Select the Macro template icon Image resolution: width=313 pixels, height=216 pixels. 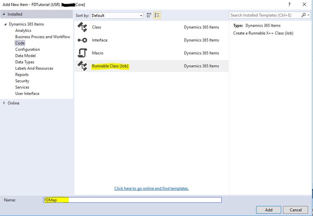[82, 53]
